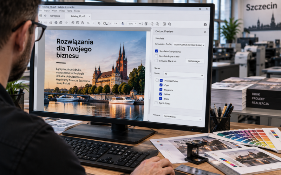
Task: Uncheck the Cyan plate
Action: [161, 85]
